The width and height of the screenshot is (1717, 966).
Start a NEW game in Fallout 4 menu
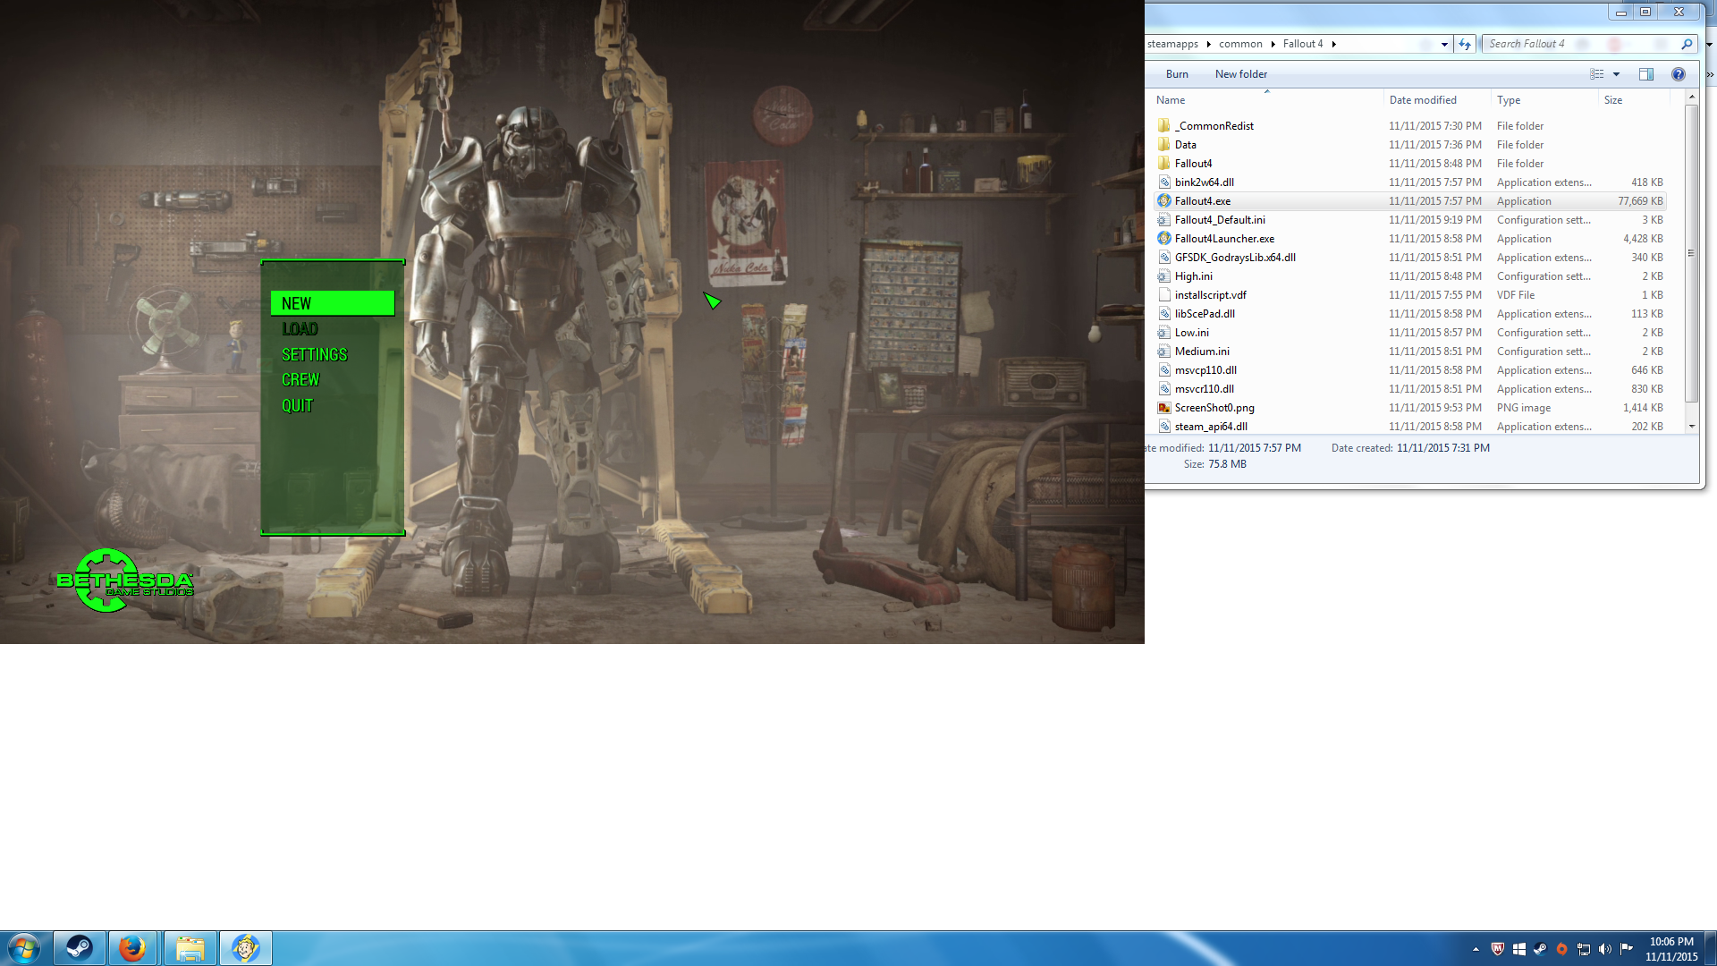point(333,303)
